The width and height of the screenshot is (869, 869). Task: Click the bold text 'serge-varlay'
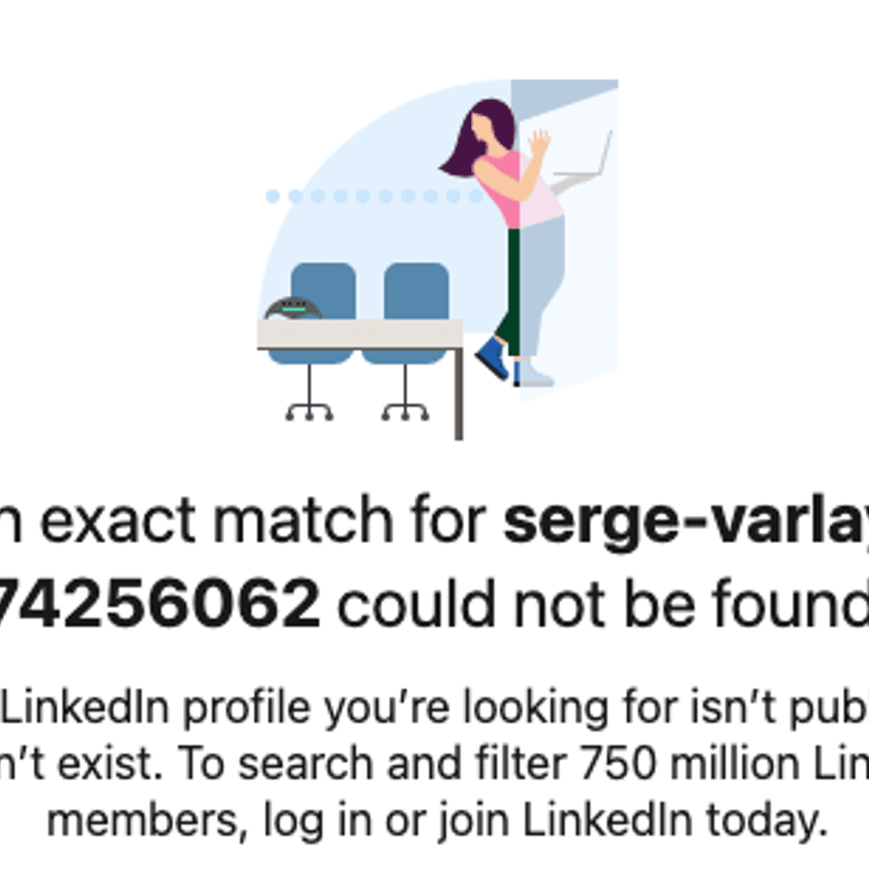point(686,521)
